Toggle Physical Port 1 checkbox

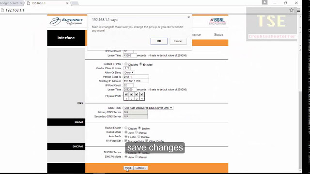126,94
